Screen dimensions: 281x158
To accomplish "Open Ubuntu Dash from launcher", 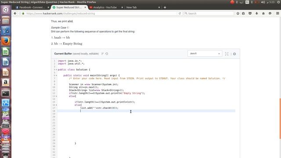I will pos(6,10).
